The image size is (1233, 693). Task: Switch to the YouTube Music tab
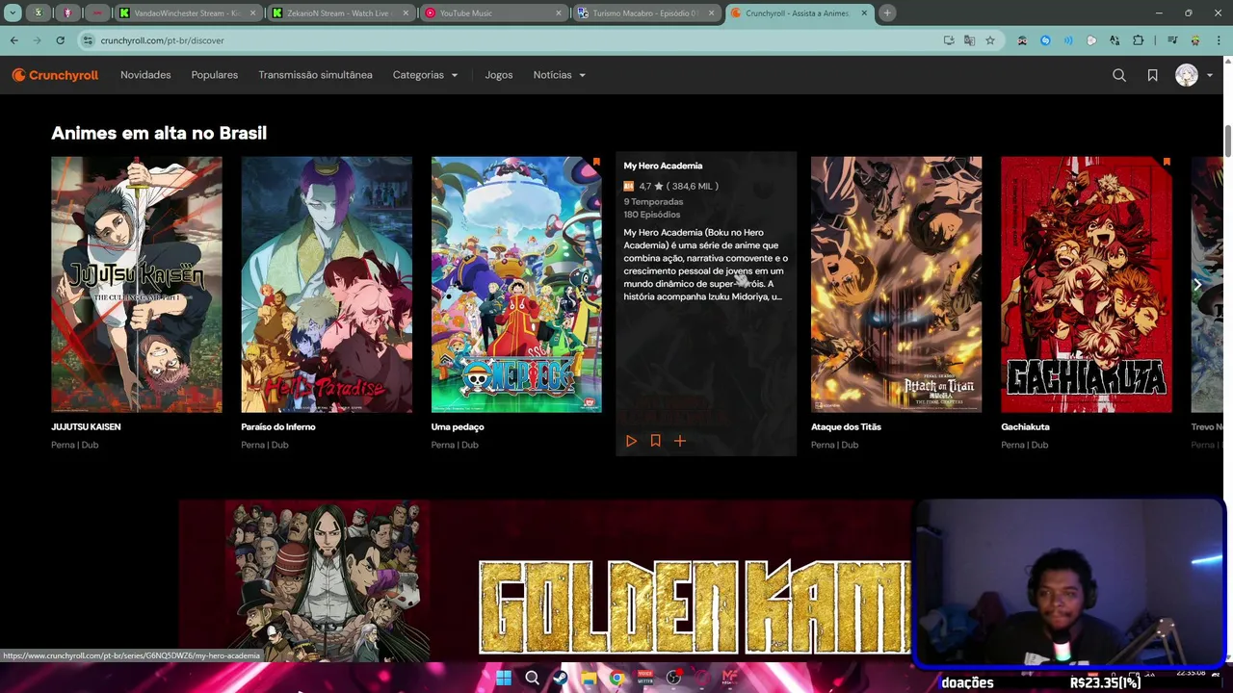point(492,13)
